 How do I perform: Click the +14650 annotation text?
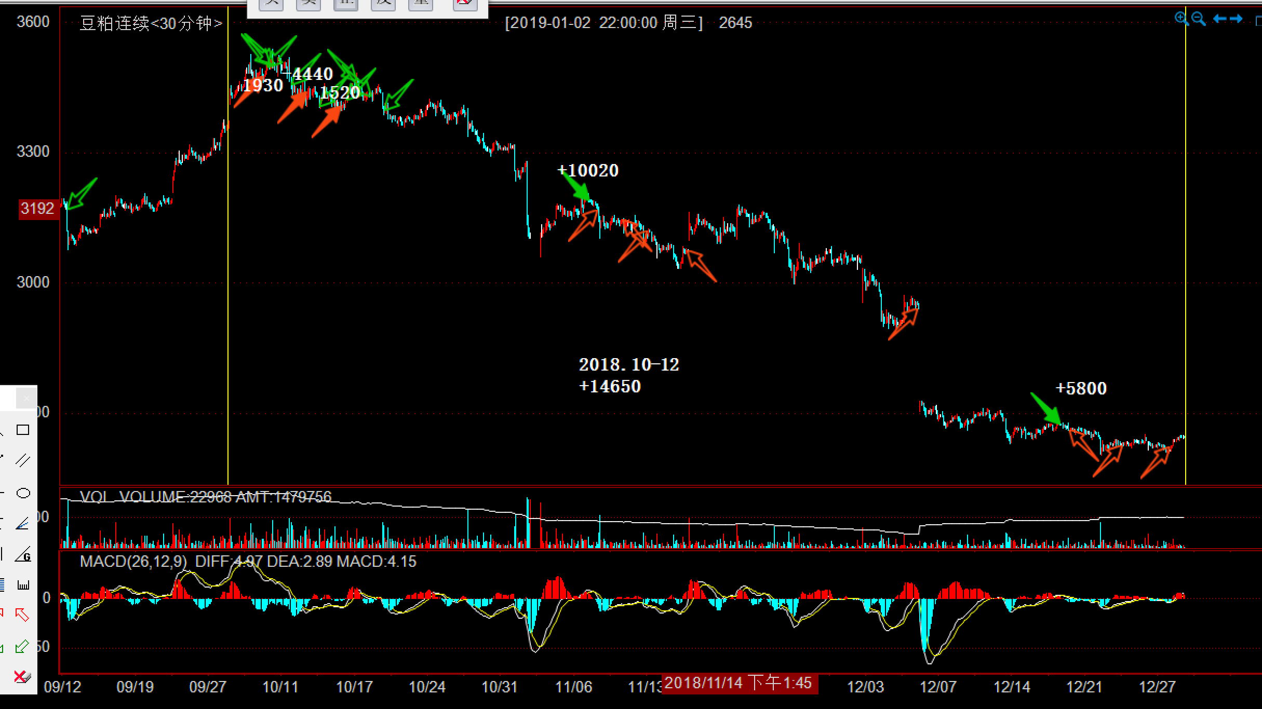click(610, 386)
